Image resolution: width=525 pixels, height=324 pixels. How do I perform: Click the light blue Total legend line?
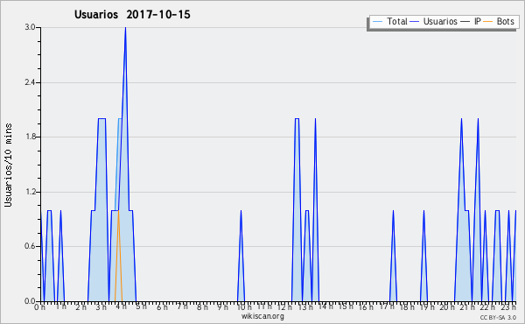coord(378,22)
